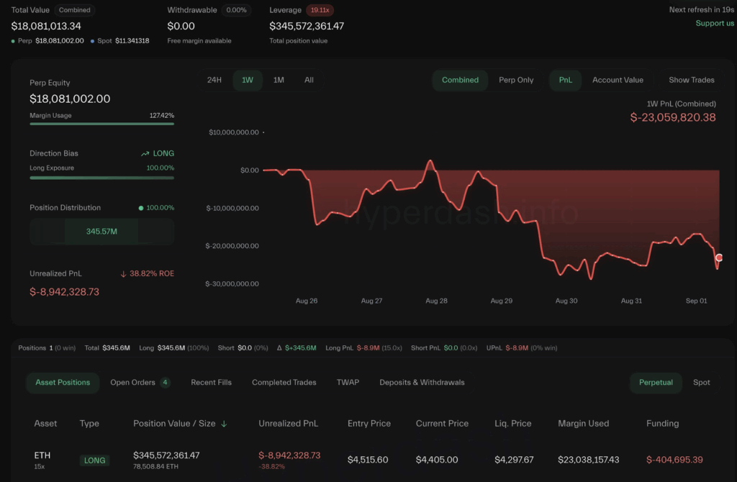Click the current-value marker on PnL chart
This screenshot has height=482, width=737.
click(719, 258)
